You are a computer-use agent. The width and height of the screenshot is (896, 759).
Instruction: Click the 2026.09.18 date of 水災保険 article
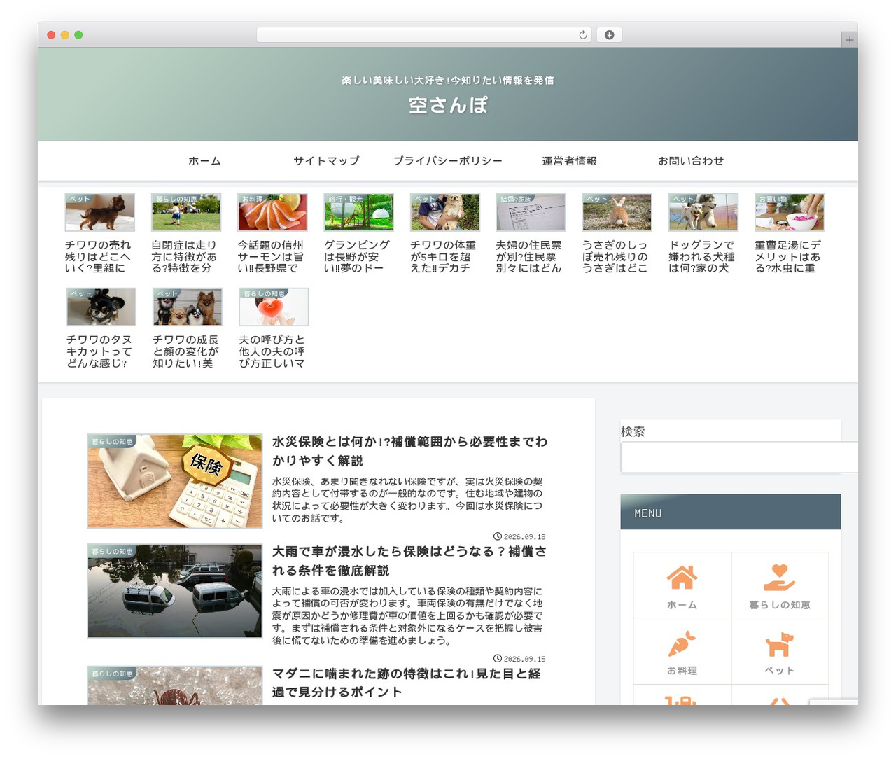519,537
